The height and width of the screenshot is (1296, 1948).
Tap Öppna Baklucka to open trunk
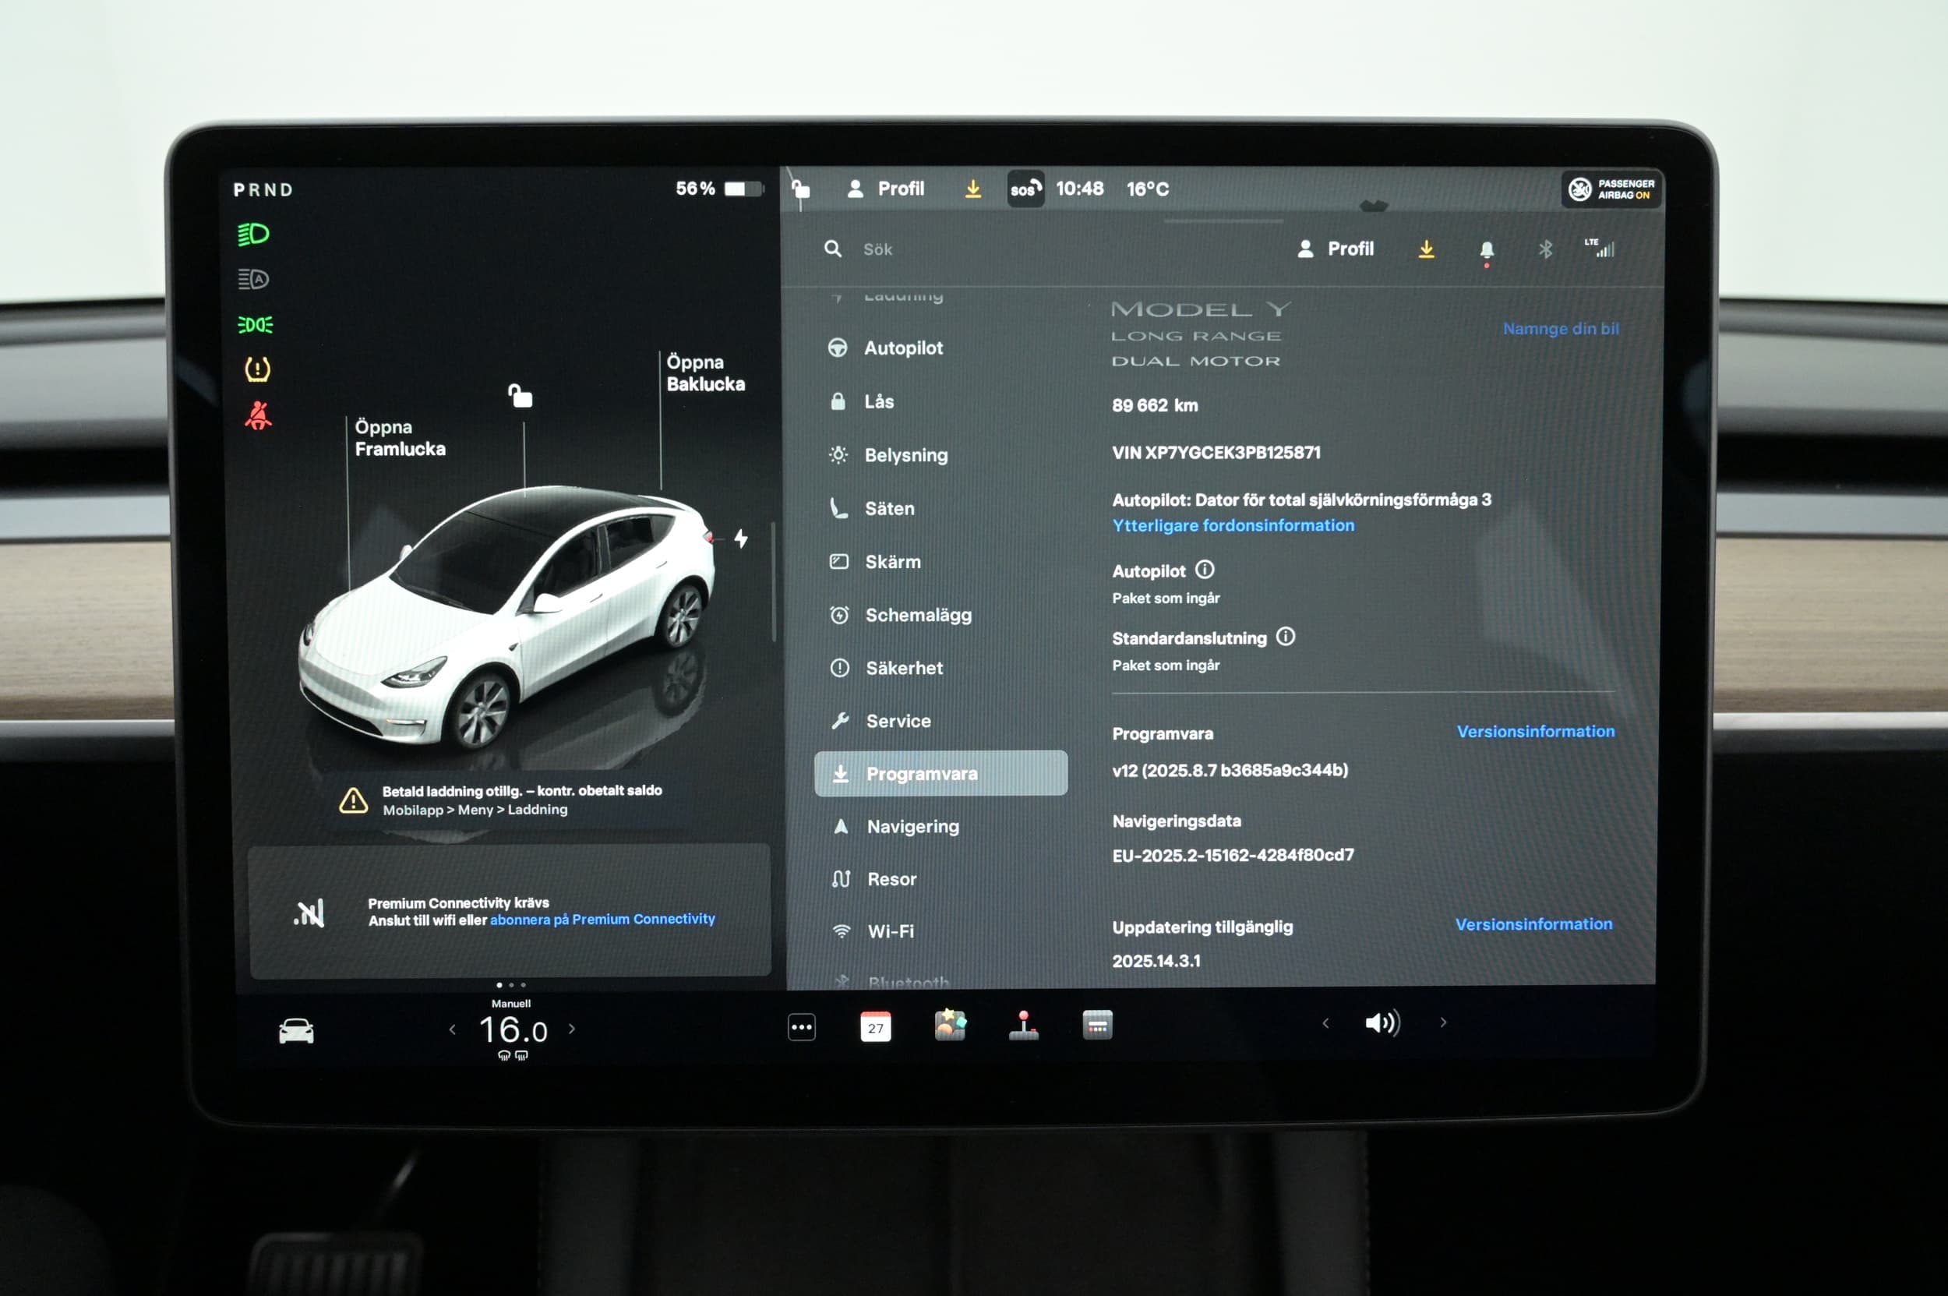tap(705, 373)
